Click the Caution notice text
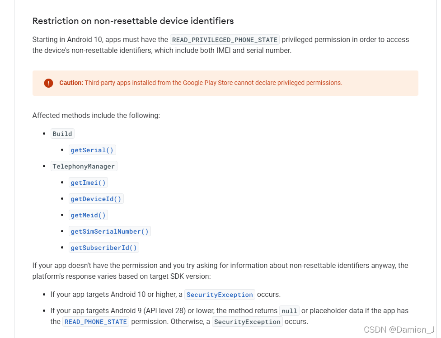Image resolution: width=441 pixels, height=338 pixels. pyautogui.click(x=201, y=83)
